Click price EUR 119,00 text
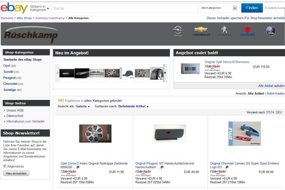The image size is (285, 190). (261, 67)
